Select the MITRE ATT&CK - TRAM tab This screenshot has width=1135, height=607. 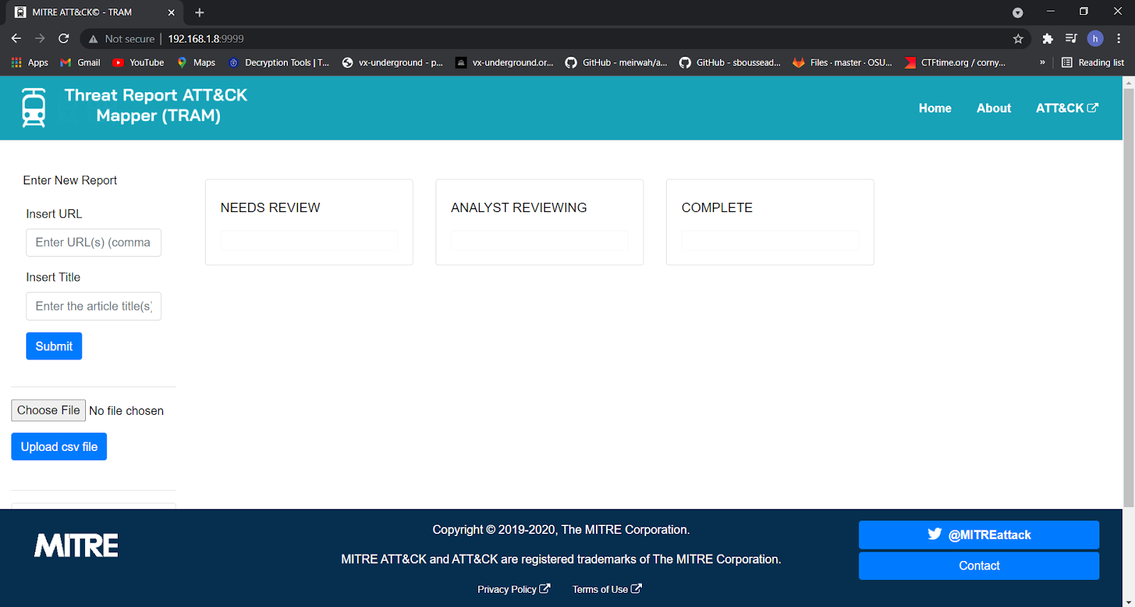pyautogui.click(x=93, y=13)
